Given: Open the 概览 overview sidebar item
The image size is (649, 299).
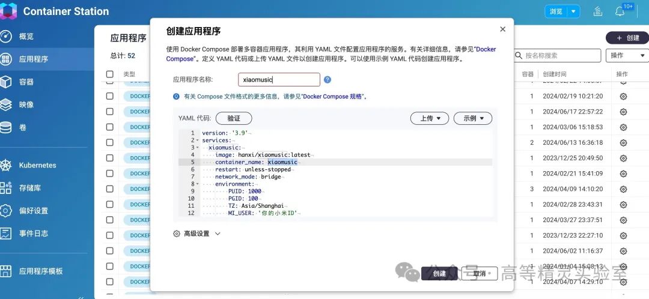Looking at the screenshot, I should coord(26,37).
